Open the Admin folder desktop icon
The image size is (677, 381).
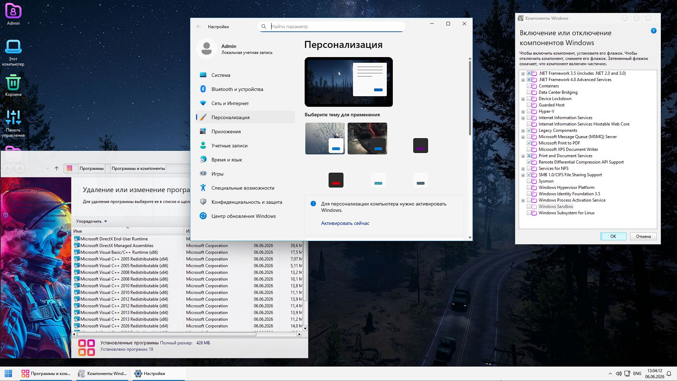(x=13, y=14)
